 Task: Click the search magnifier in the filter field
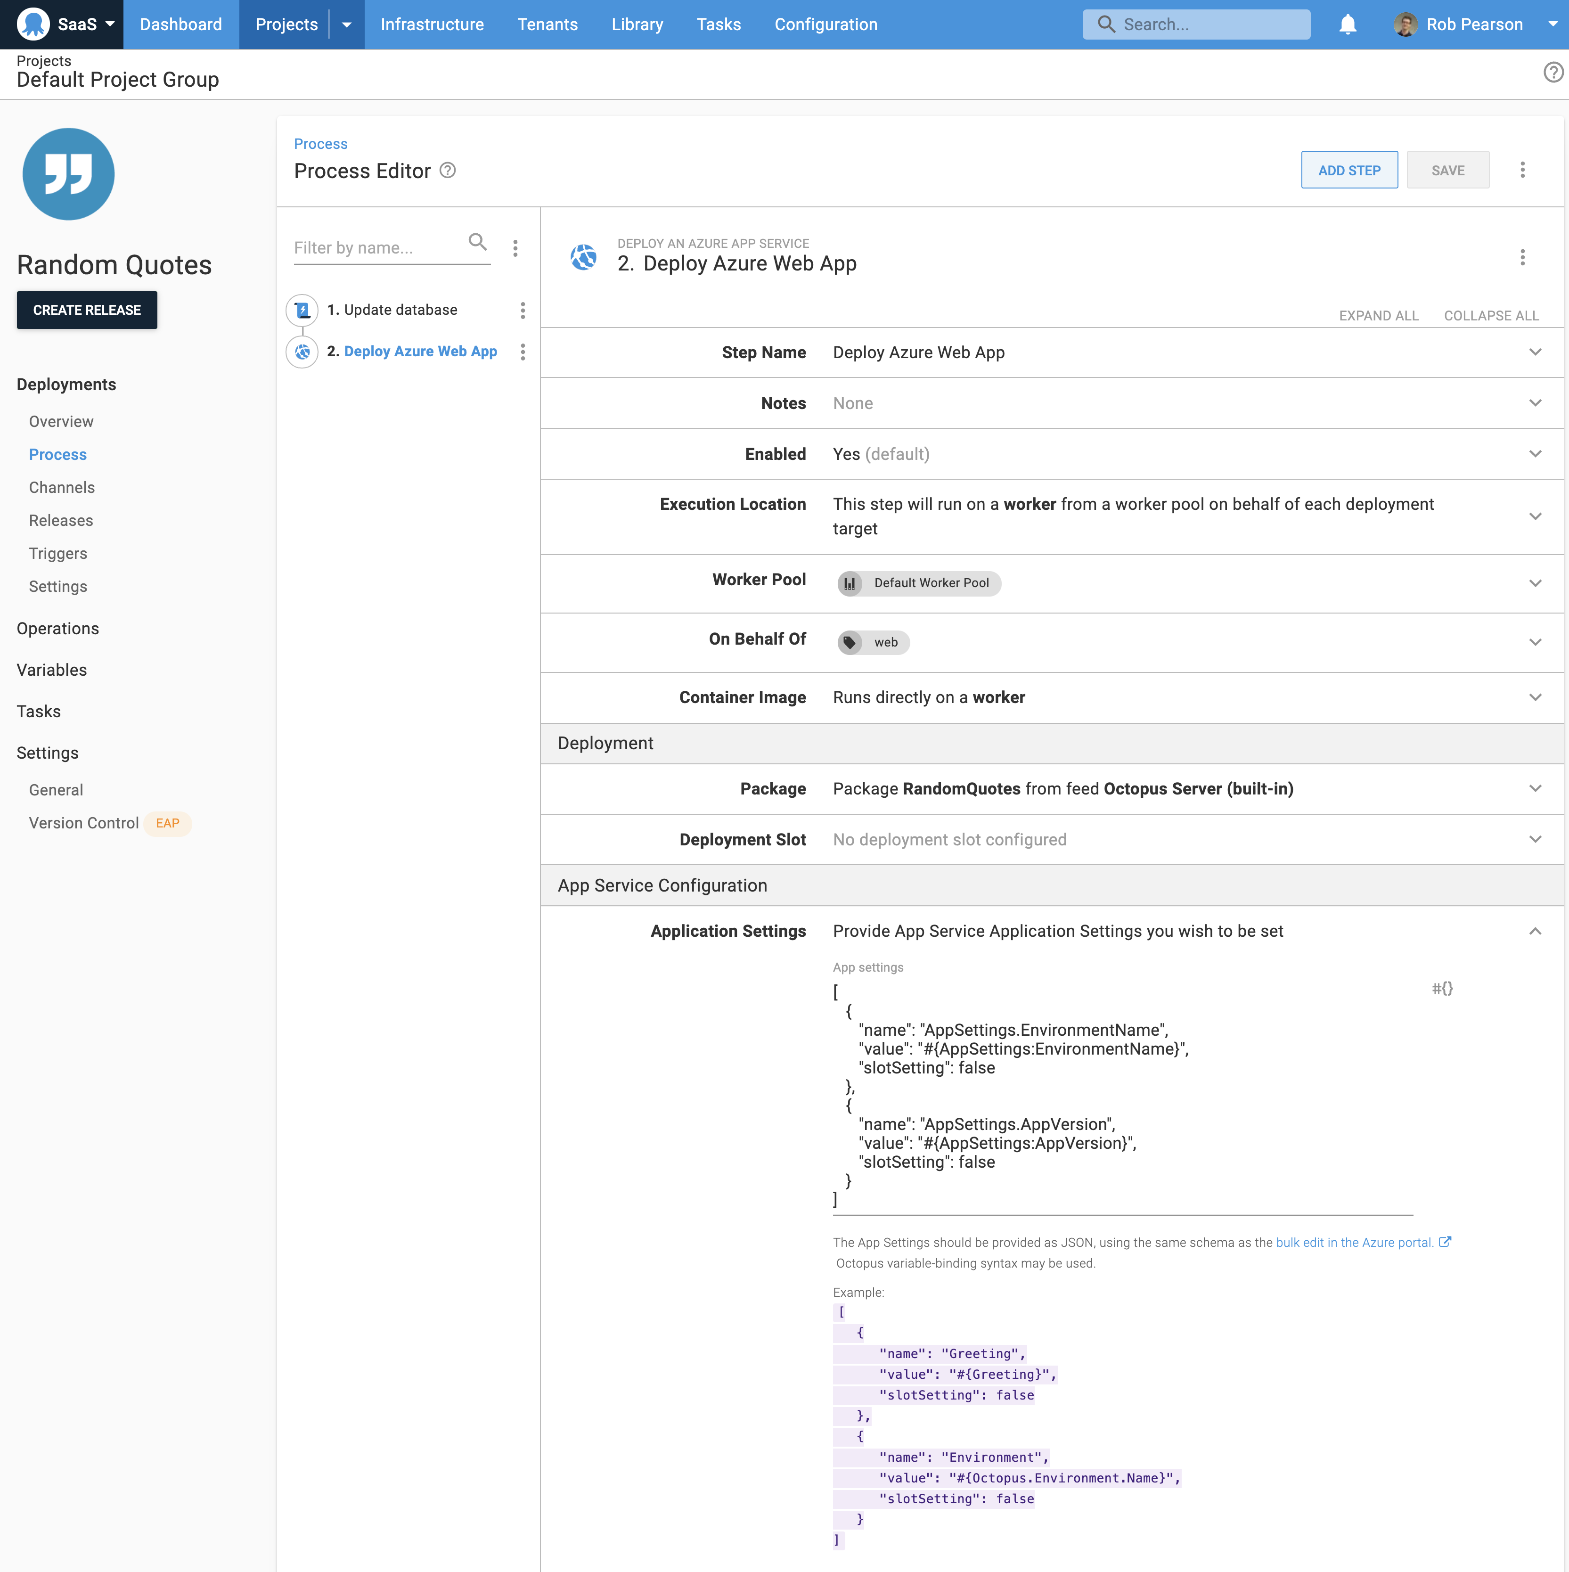pyautogui.click(x=478, y=243)
